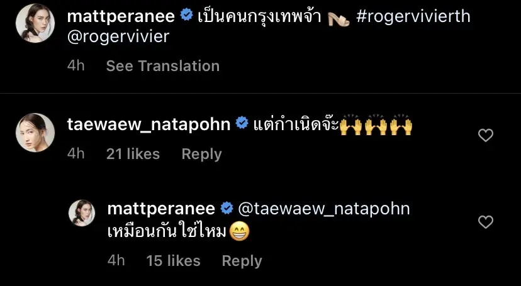Open the small mattperanee avatar in the reply
Screen dimensions: 521x286
tap(82, 213)
